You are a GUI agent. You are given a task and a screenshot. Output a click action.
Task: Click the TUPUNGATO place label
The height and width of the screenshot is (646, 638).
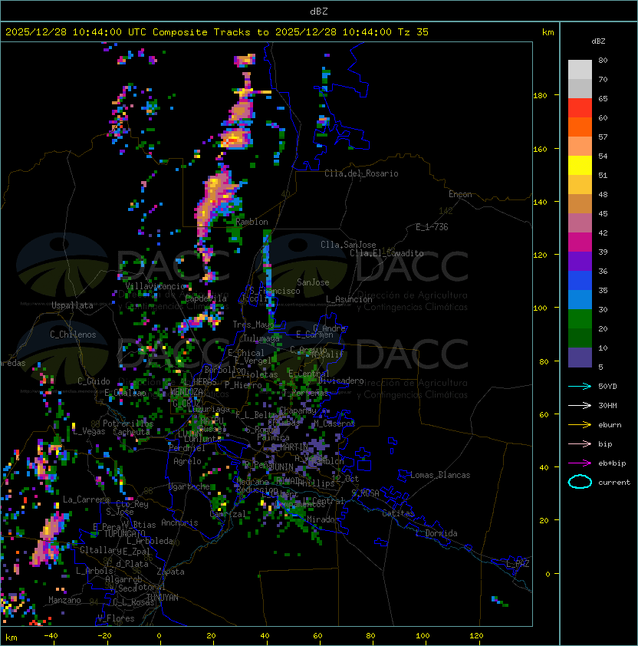coord(124,534)
